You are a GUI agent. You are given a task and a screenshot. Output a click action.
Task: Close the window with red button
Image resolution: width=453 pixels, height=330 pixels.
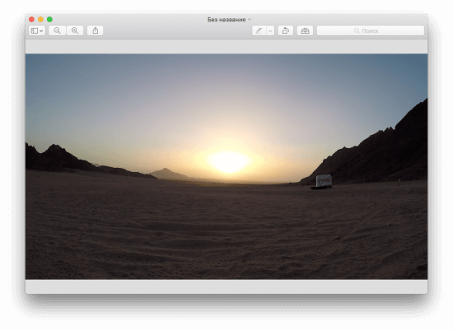coord(31,20)
